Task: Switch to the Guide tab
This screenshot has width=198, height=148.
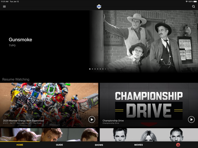Action: (59, 145)
